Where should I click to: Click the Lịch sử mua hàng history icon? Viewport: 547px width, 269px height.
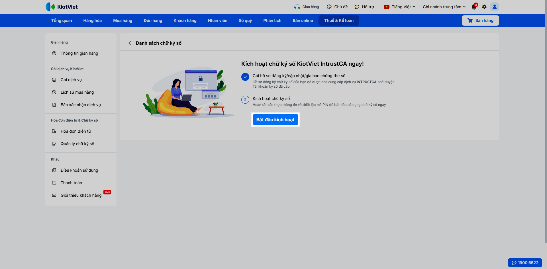54,92
